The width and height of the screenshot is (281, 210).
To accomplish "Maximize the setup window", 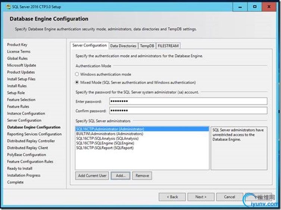I will pos(255,7).
